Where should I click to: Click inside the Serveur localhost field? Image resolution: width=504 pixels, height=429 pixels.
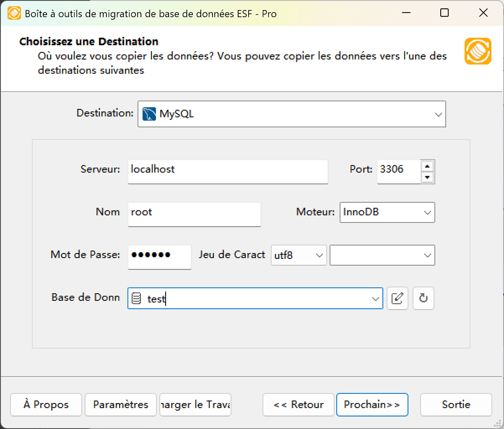click(x=228, y=171)
